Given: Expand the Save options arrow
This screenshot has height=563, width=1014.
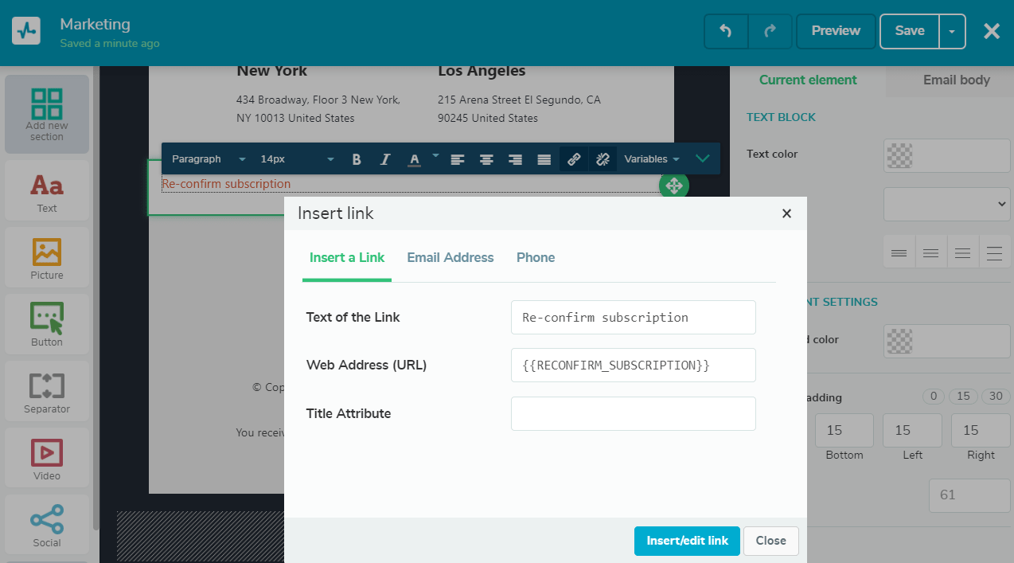Looking at the screenshot, I should click(952, 31).
